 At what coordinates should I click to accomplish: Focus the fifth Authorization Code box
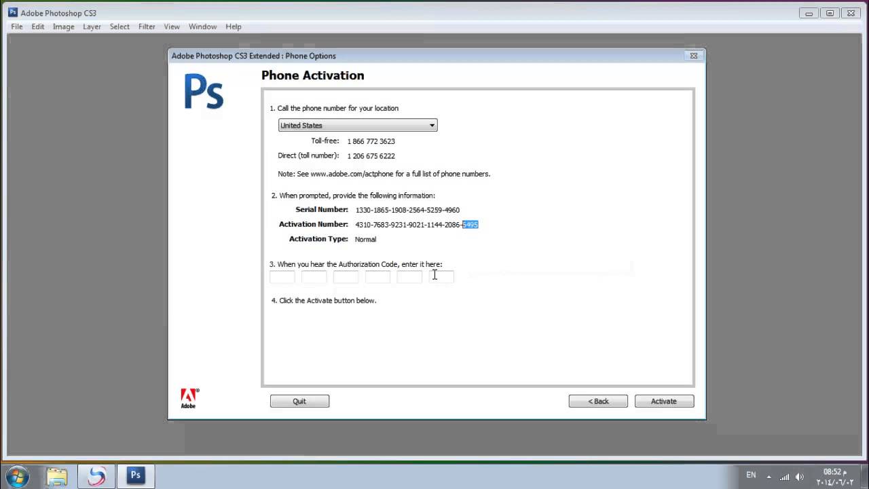[x=409, y=276]
